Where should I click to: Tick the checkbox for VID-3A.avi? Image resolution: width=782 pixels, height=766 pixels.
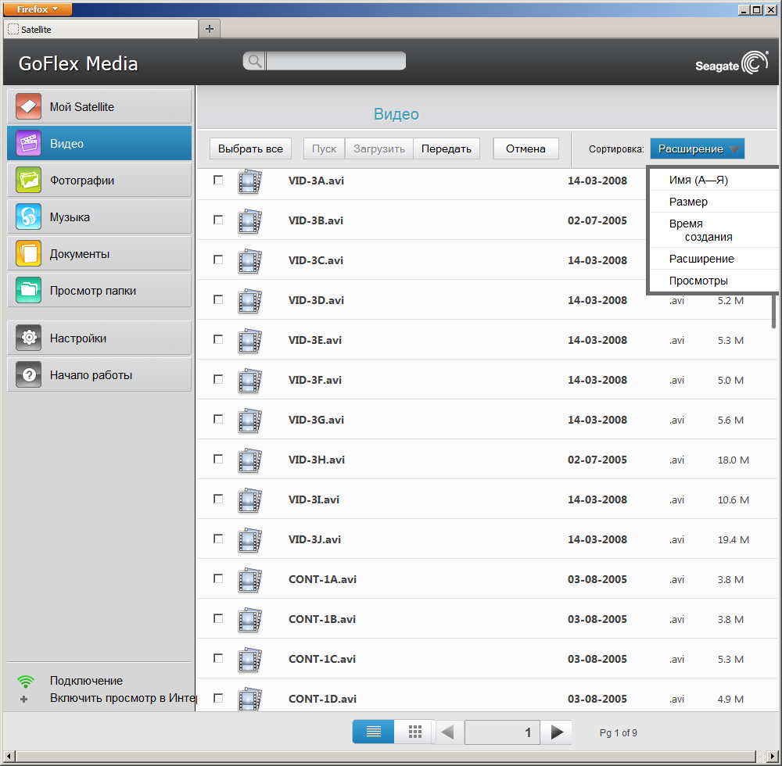point(218,180)
